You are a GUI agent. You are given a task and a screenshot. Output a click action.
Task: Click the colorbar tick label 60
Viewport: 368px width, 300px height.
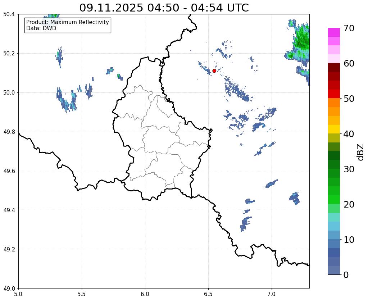349,63
